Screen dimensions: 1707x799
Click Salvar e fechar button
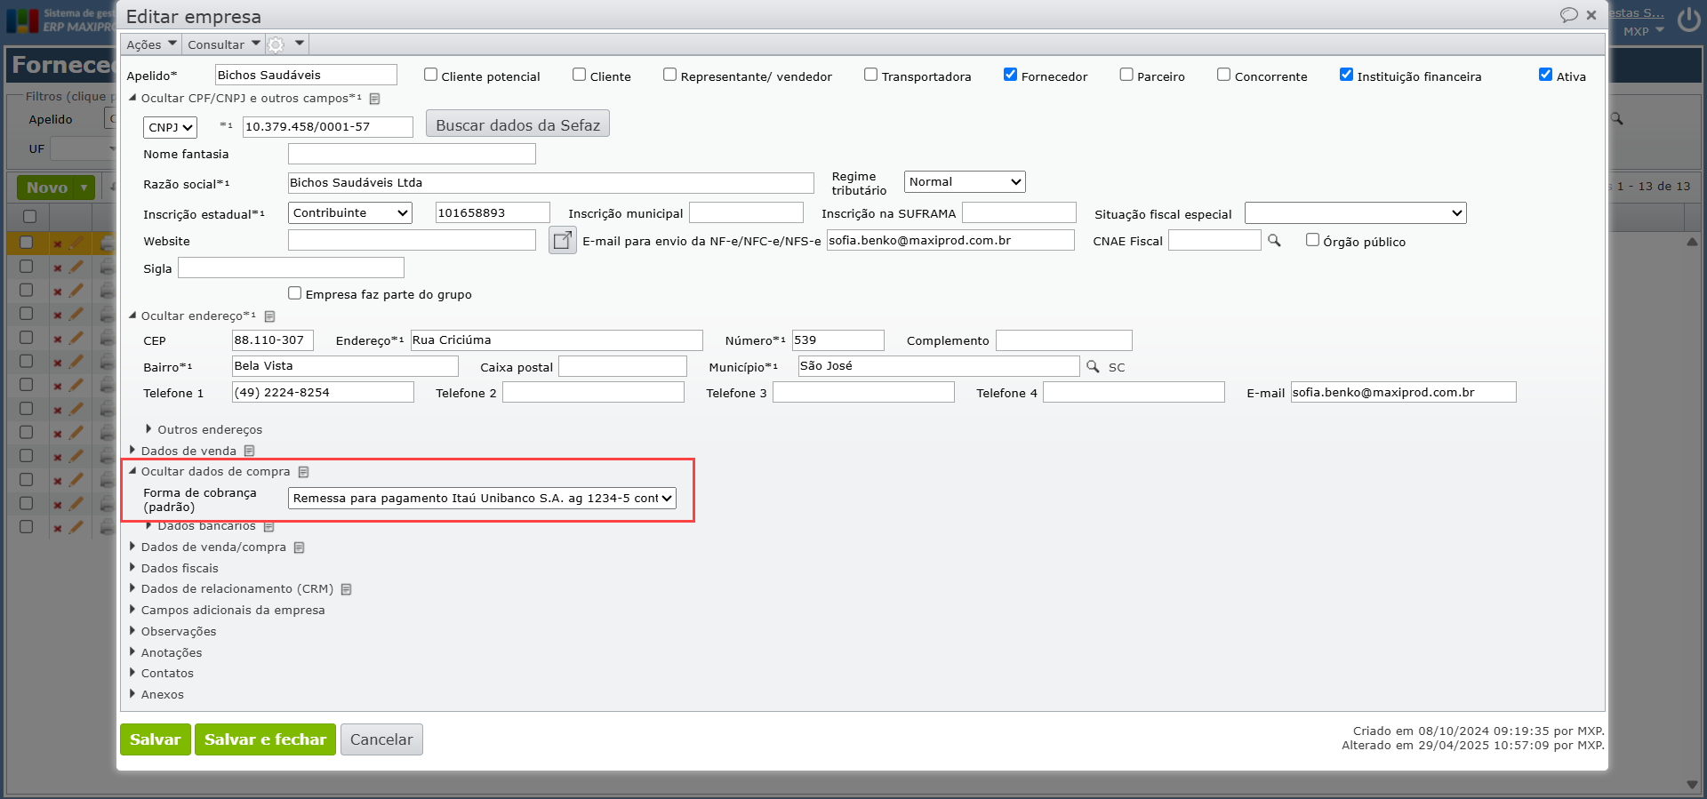click(265, 739)
